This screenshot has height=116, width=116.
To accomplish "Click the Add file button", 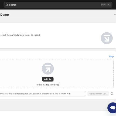I will 48,79.
